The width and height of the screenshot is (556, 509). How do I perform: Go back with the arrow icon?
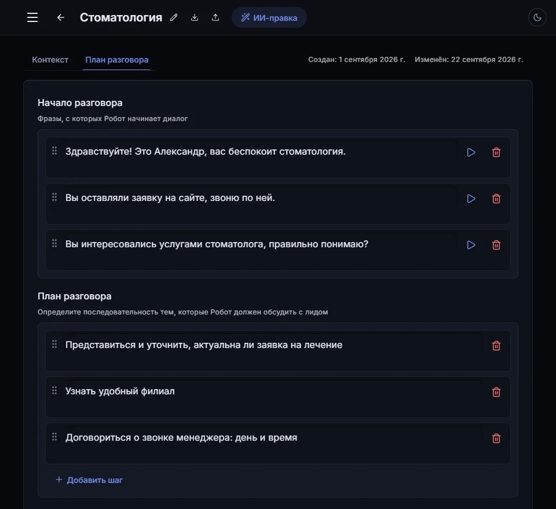[x=61, y=17]
